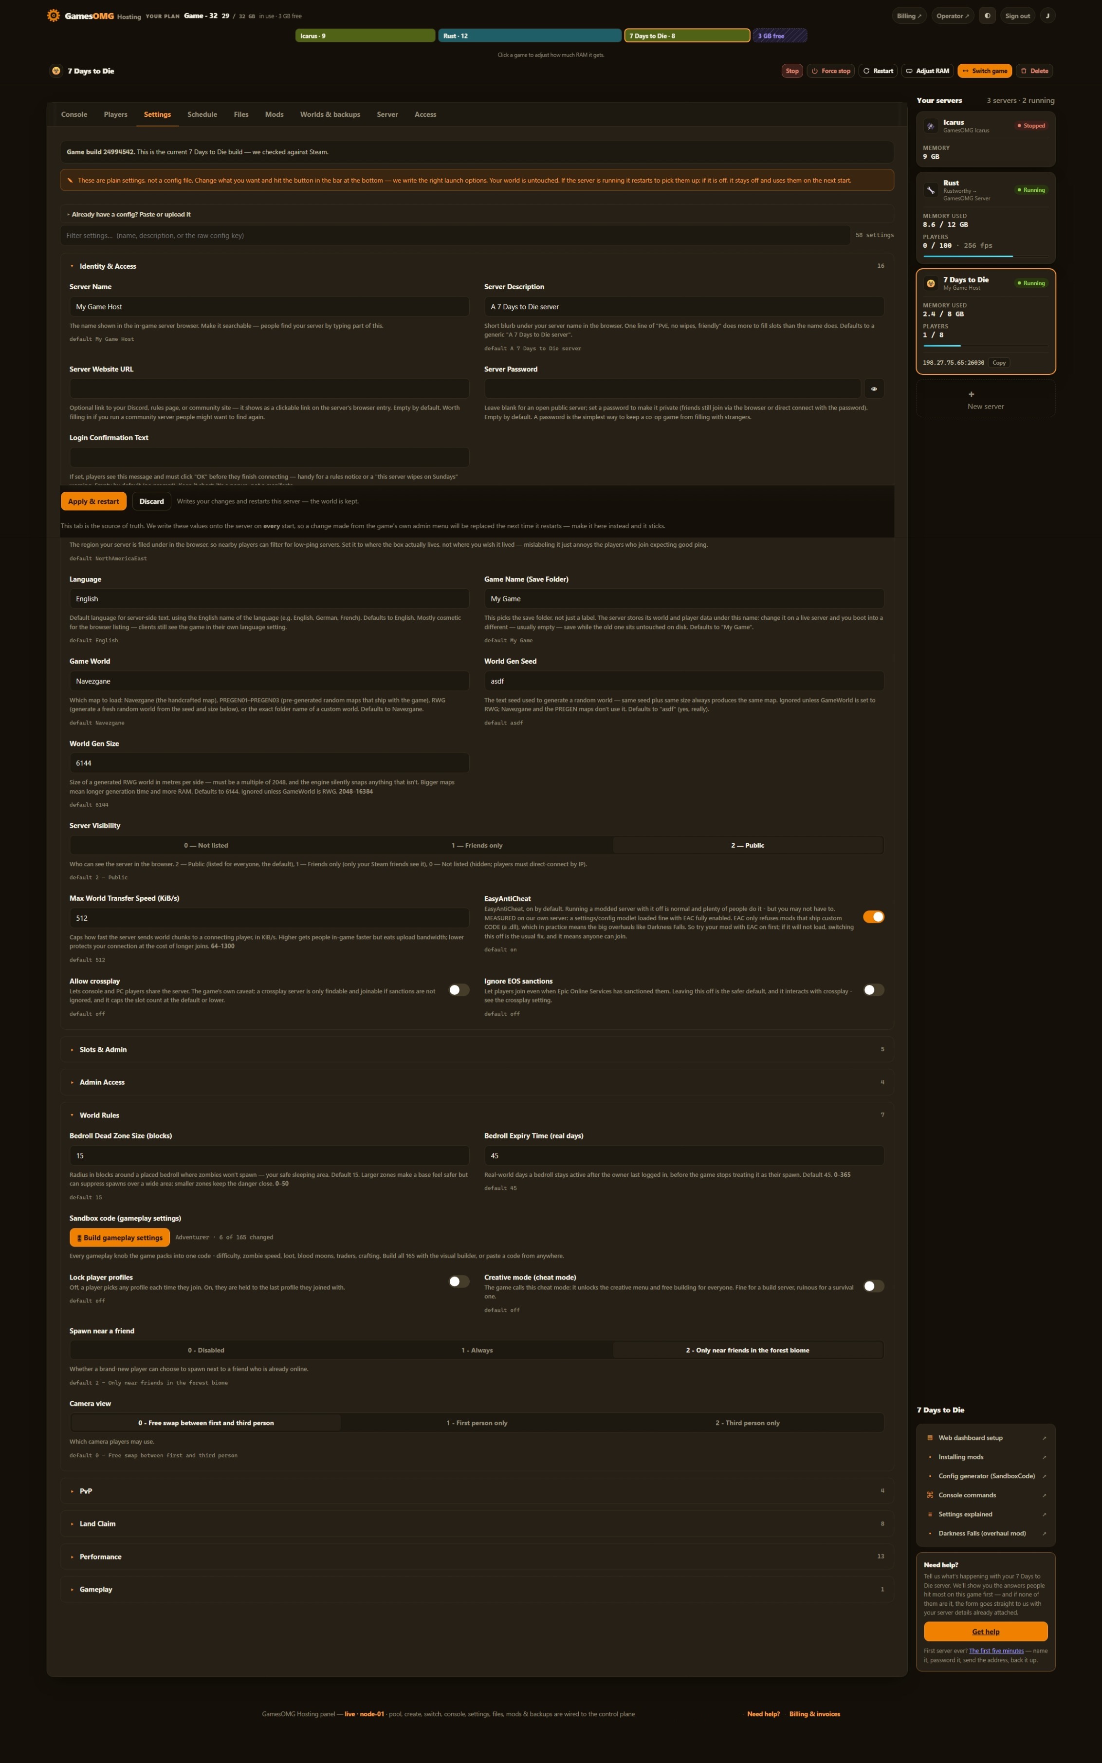Click external arrow icon on Operator
This screenshot has height=1763, width=1102.
pyautogui.click(x=967, y=16)
